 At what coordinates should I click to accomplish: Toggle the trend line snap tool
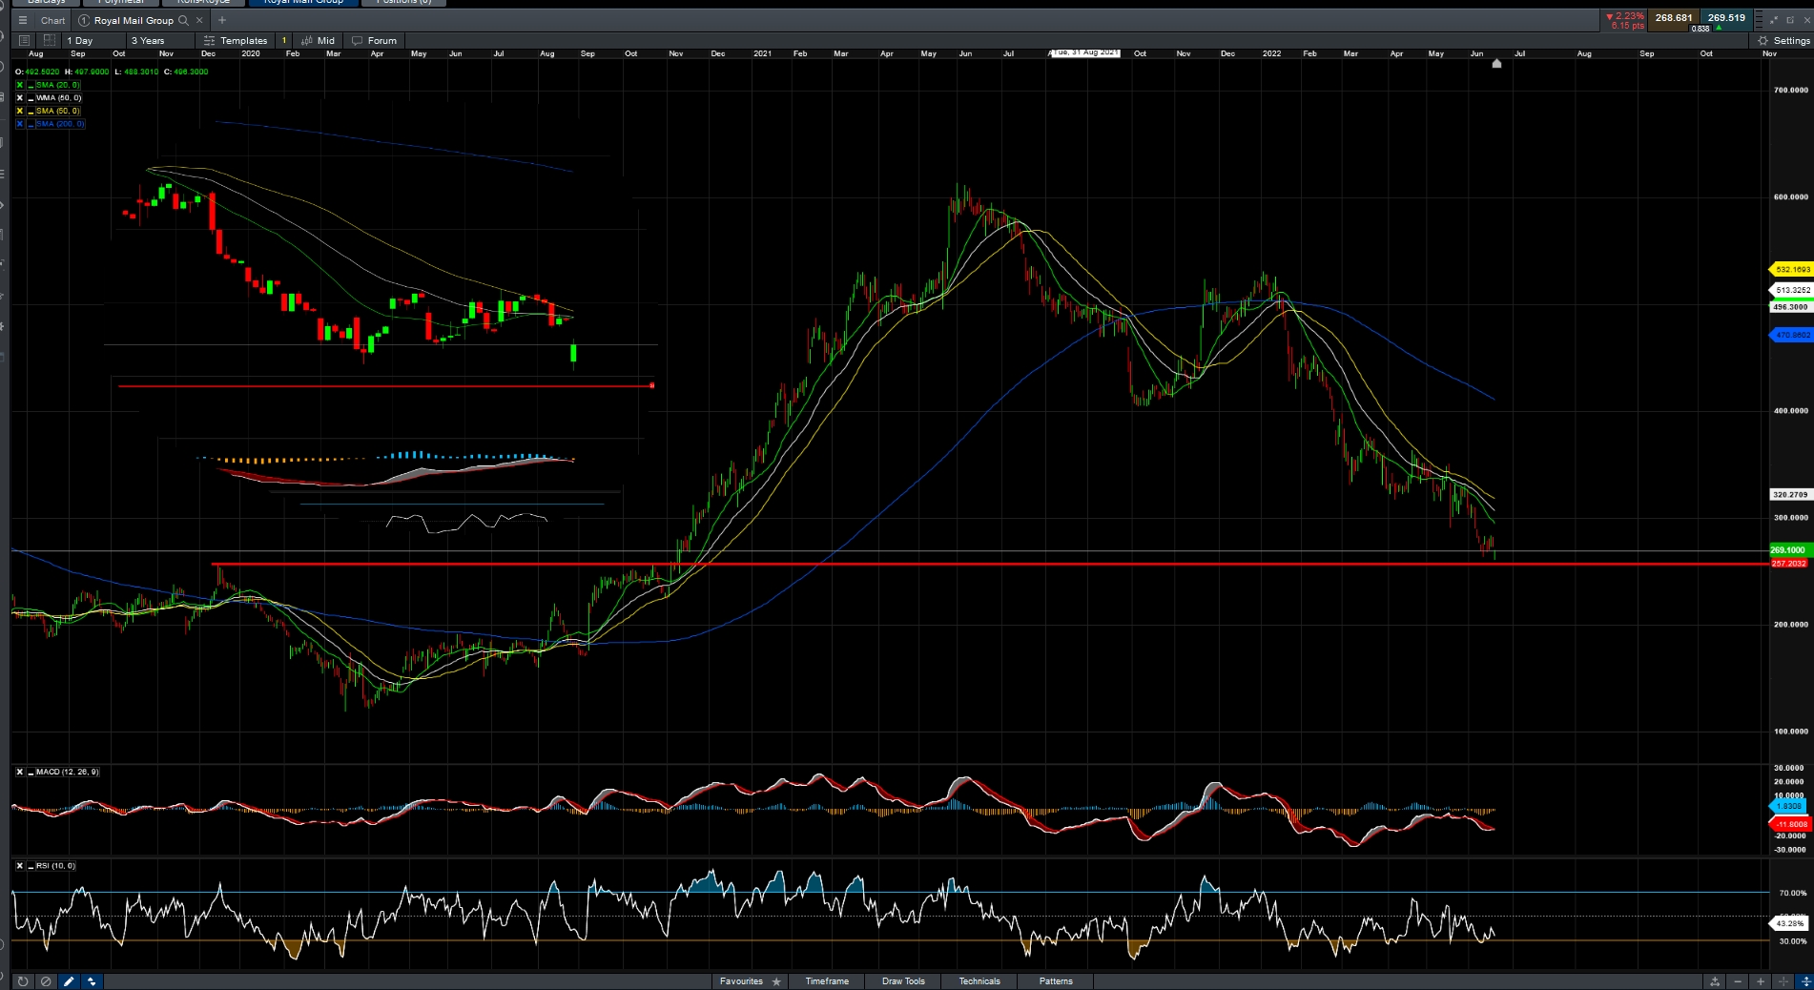pyautogui.click(x=92, y=981)
